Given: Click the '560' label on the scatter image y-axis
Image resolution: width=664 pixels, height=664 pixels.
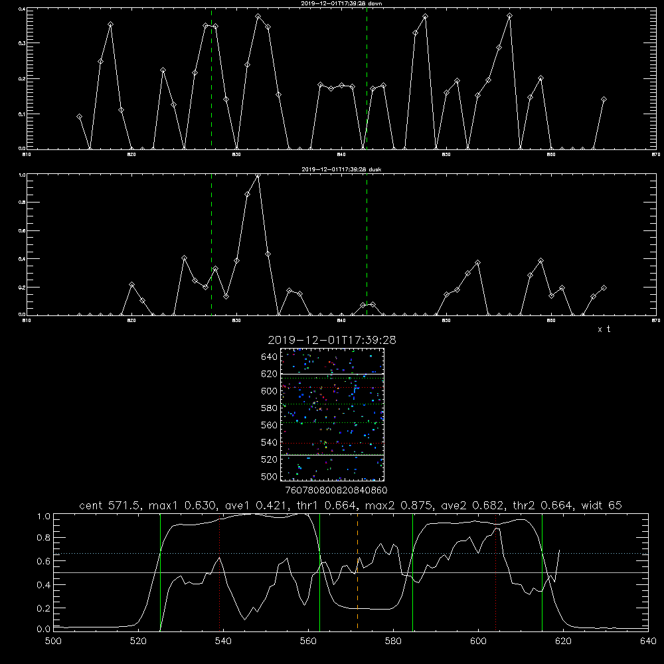Looking at the screenshot, I should tap(269, 425).
